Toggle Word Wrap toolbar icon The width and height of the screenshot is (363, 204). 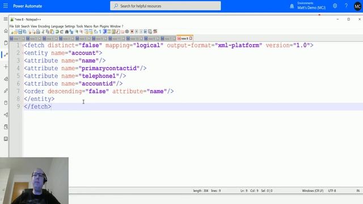click(x=95, y=32)
